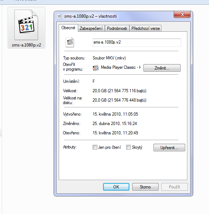Image resolution: width=209 pixels, height=214 pixels.
Task: Click the Použít button
Action: (x=174, y=187)
